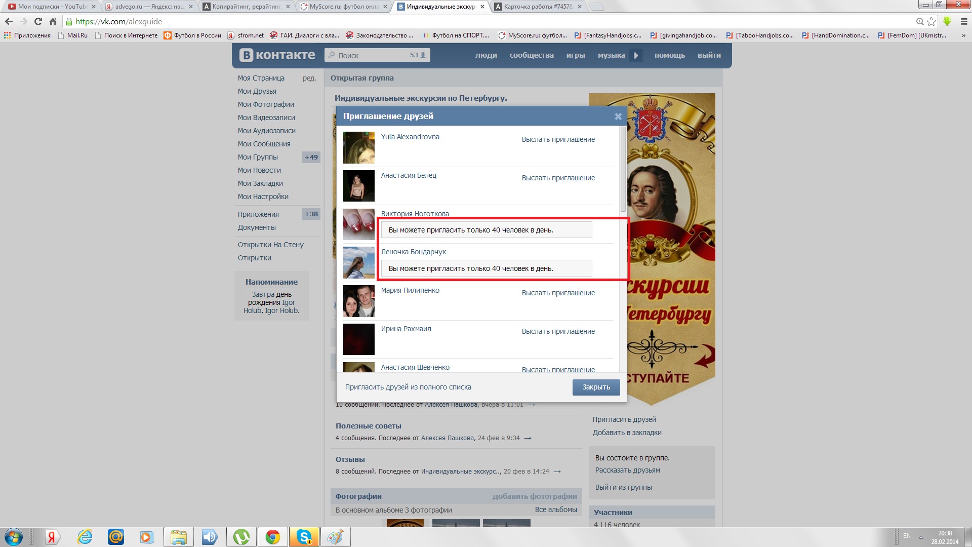Open the Chrome hamburger menu icon
The image size is (972, 547).
click(x=964, y=21)
